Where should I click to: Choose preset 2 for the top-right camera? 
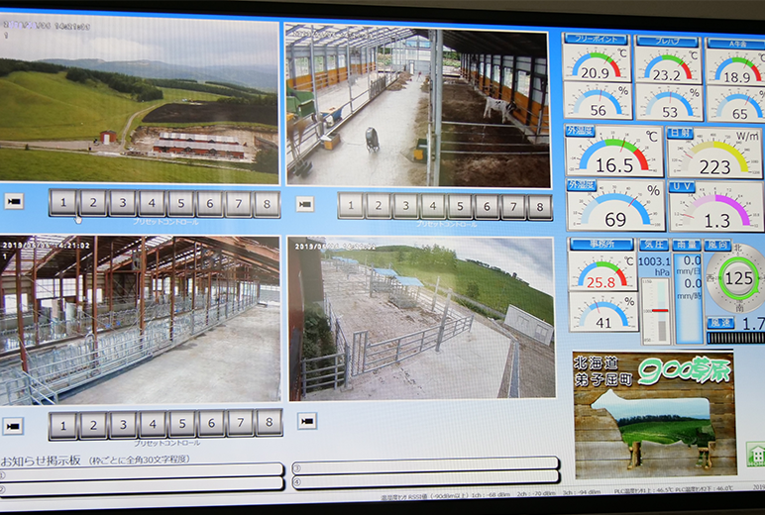click(x=379, y=206)
